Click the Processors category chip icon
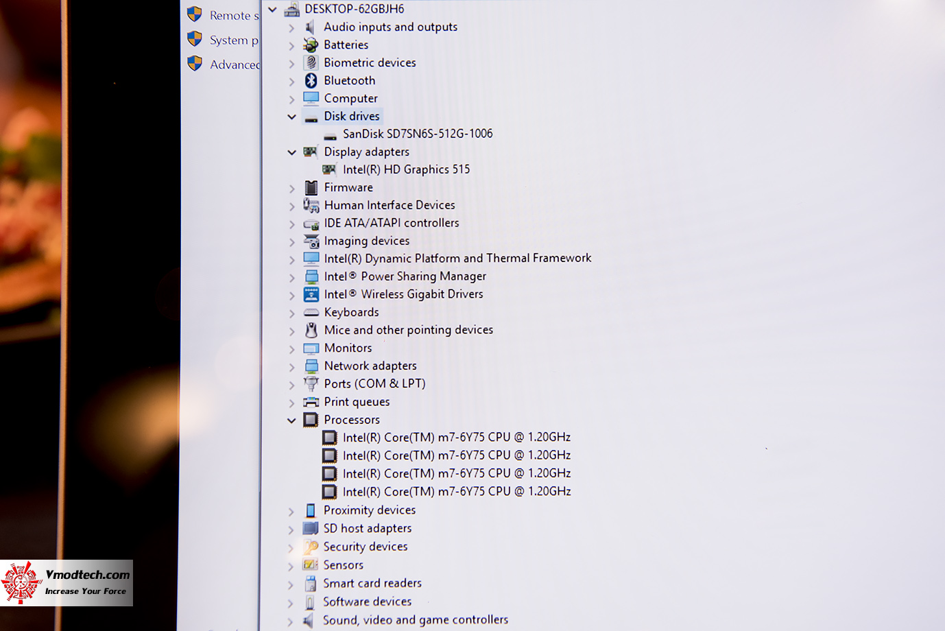This screenshot has width=945, height=631. tap(311, 419)
